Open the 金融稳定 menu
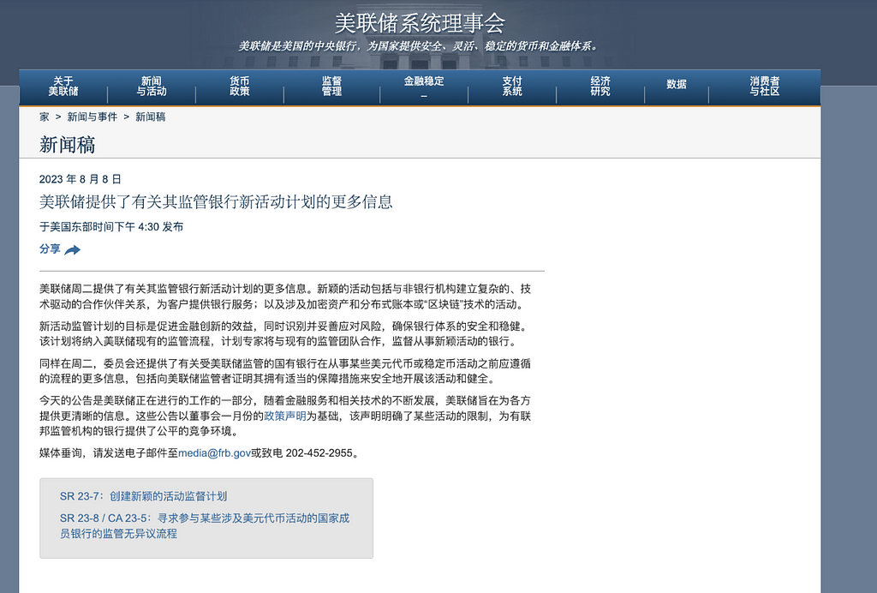 point(424,81)
